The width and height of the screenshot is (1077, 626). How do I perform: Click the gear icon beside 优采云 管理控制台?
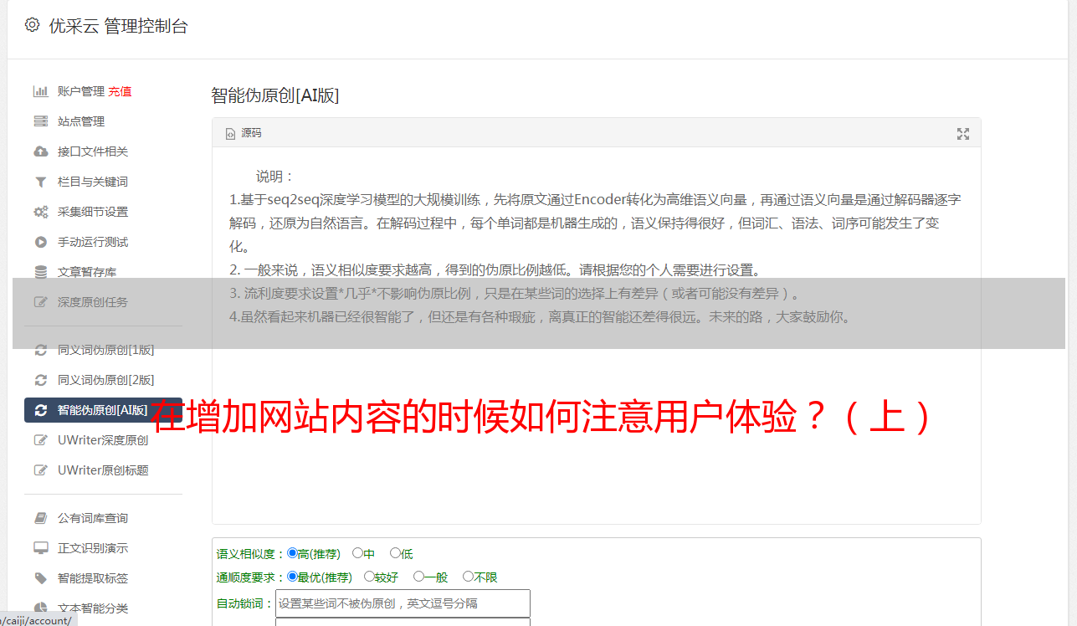[32, 25]
